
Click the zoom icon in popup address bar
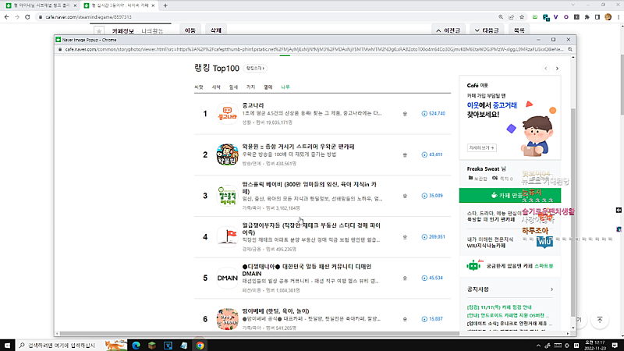coord(570,49)
